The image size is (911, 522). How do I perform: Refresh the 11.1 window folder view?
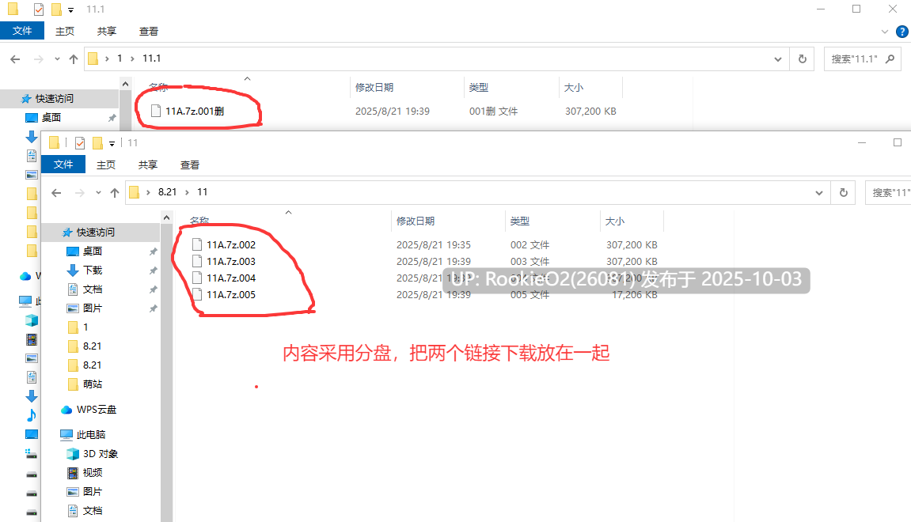[803, 59]
